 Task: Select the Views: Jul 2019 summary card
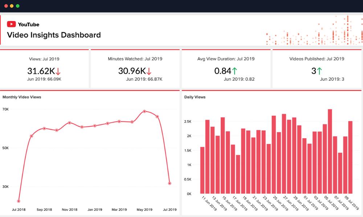[44, 69]
